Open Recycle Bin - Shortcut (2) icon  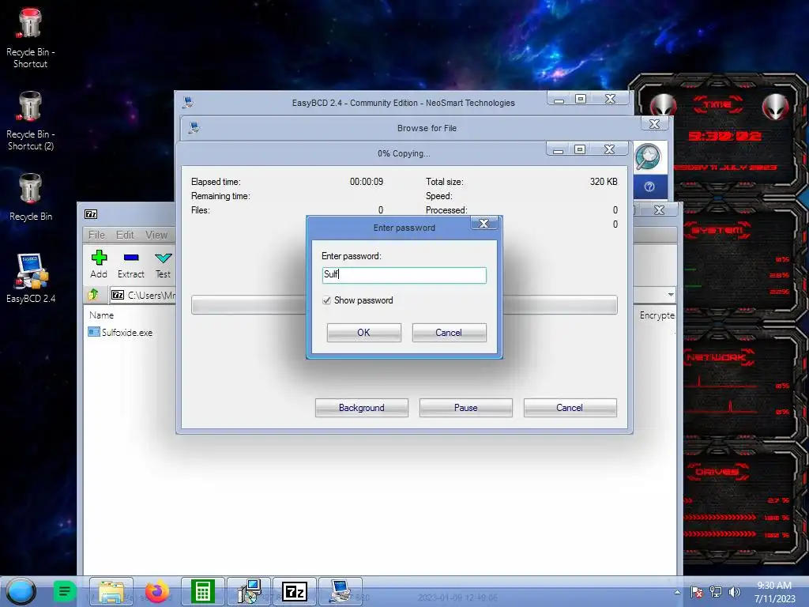click(30, 120)
